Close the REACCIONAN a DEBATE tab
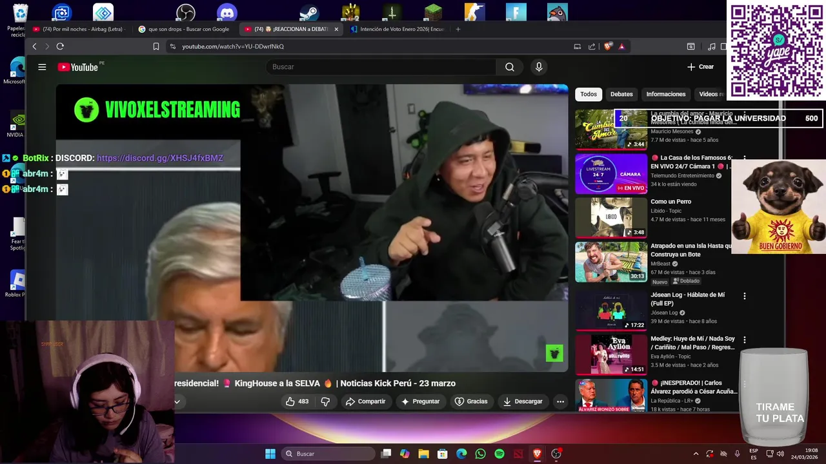This screenshot has width=826, height=464. [x=336, y=29]
